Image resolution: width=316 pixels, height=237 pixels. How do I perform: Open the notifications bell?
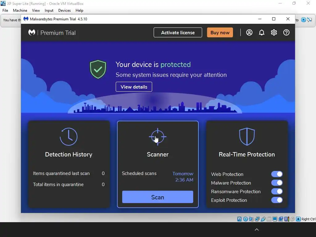click(x=262, y=32)
